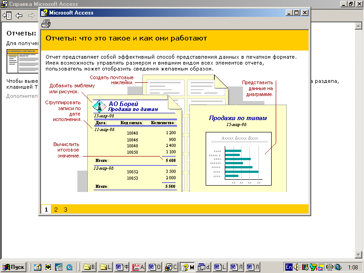Switch to the Word 'O' taskbar button
The height and width of the screenshot is (273, 364).
pyautogui.click(x=154, y=267)
